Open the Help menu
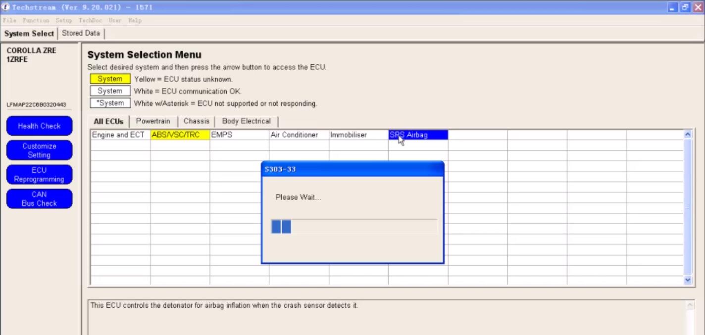The width and height of the screenshot is (706, 335). [x=135, y=20]
